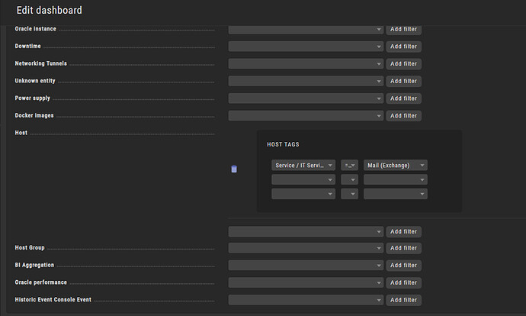Open the Oracle instance filter dropdown
The width and height of the screenshot is (526, 316).
coord(306,30)
